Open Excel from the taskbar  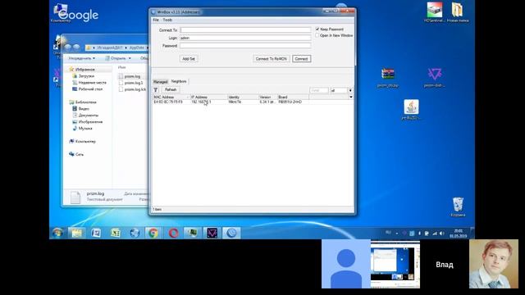pyautogui.click(x=115, y=233)
